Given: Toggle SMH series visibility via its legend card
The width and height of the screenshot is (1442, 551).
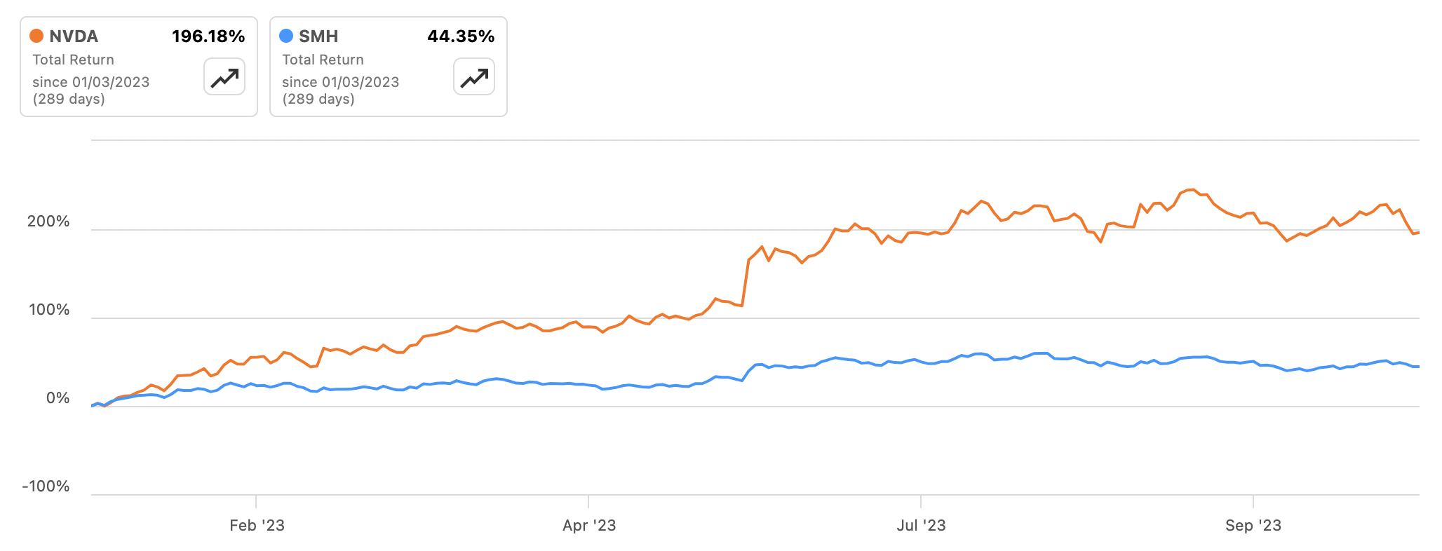Looking at the screenshot, I should (x=388, y=67).
